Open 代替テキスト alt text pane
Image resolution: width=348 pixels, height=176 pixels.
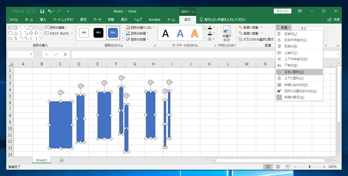[227, 33]
